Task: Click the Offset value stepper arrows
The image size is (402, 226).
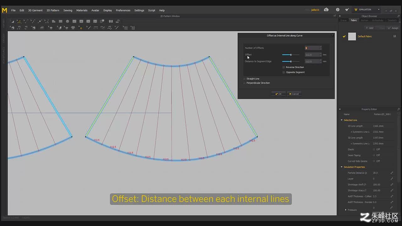Action: tap(320, 55)
